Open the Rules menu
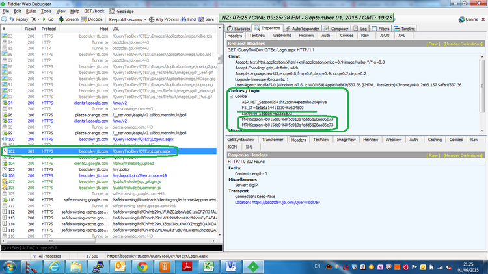 click(x=31, y=11)
